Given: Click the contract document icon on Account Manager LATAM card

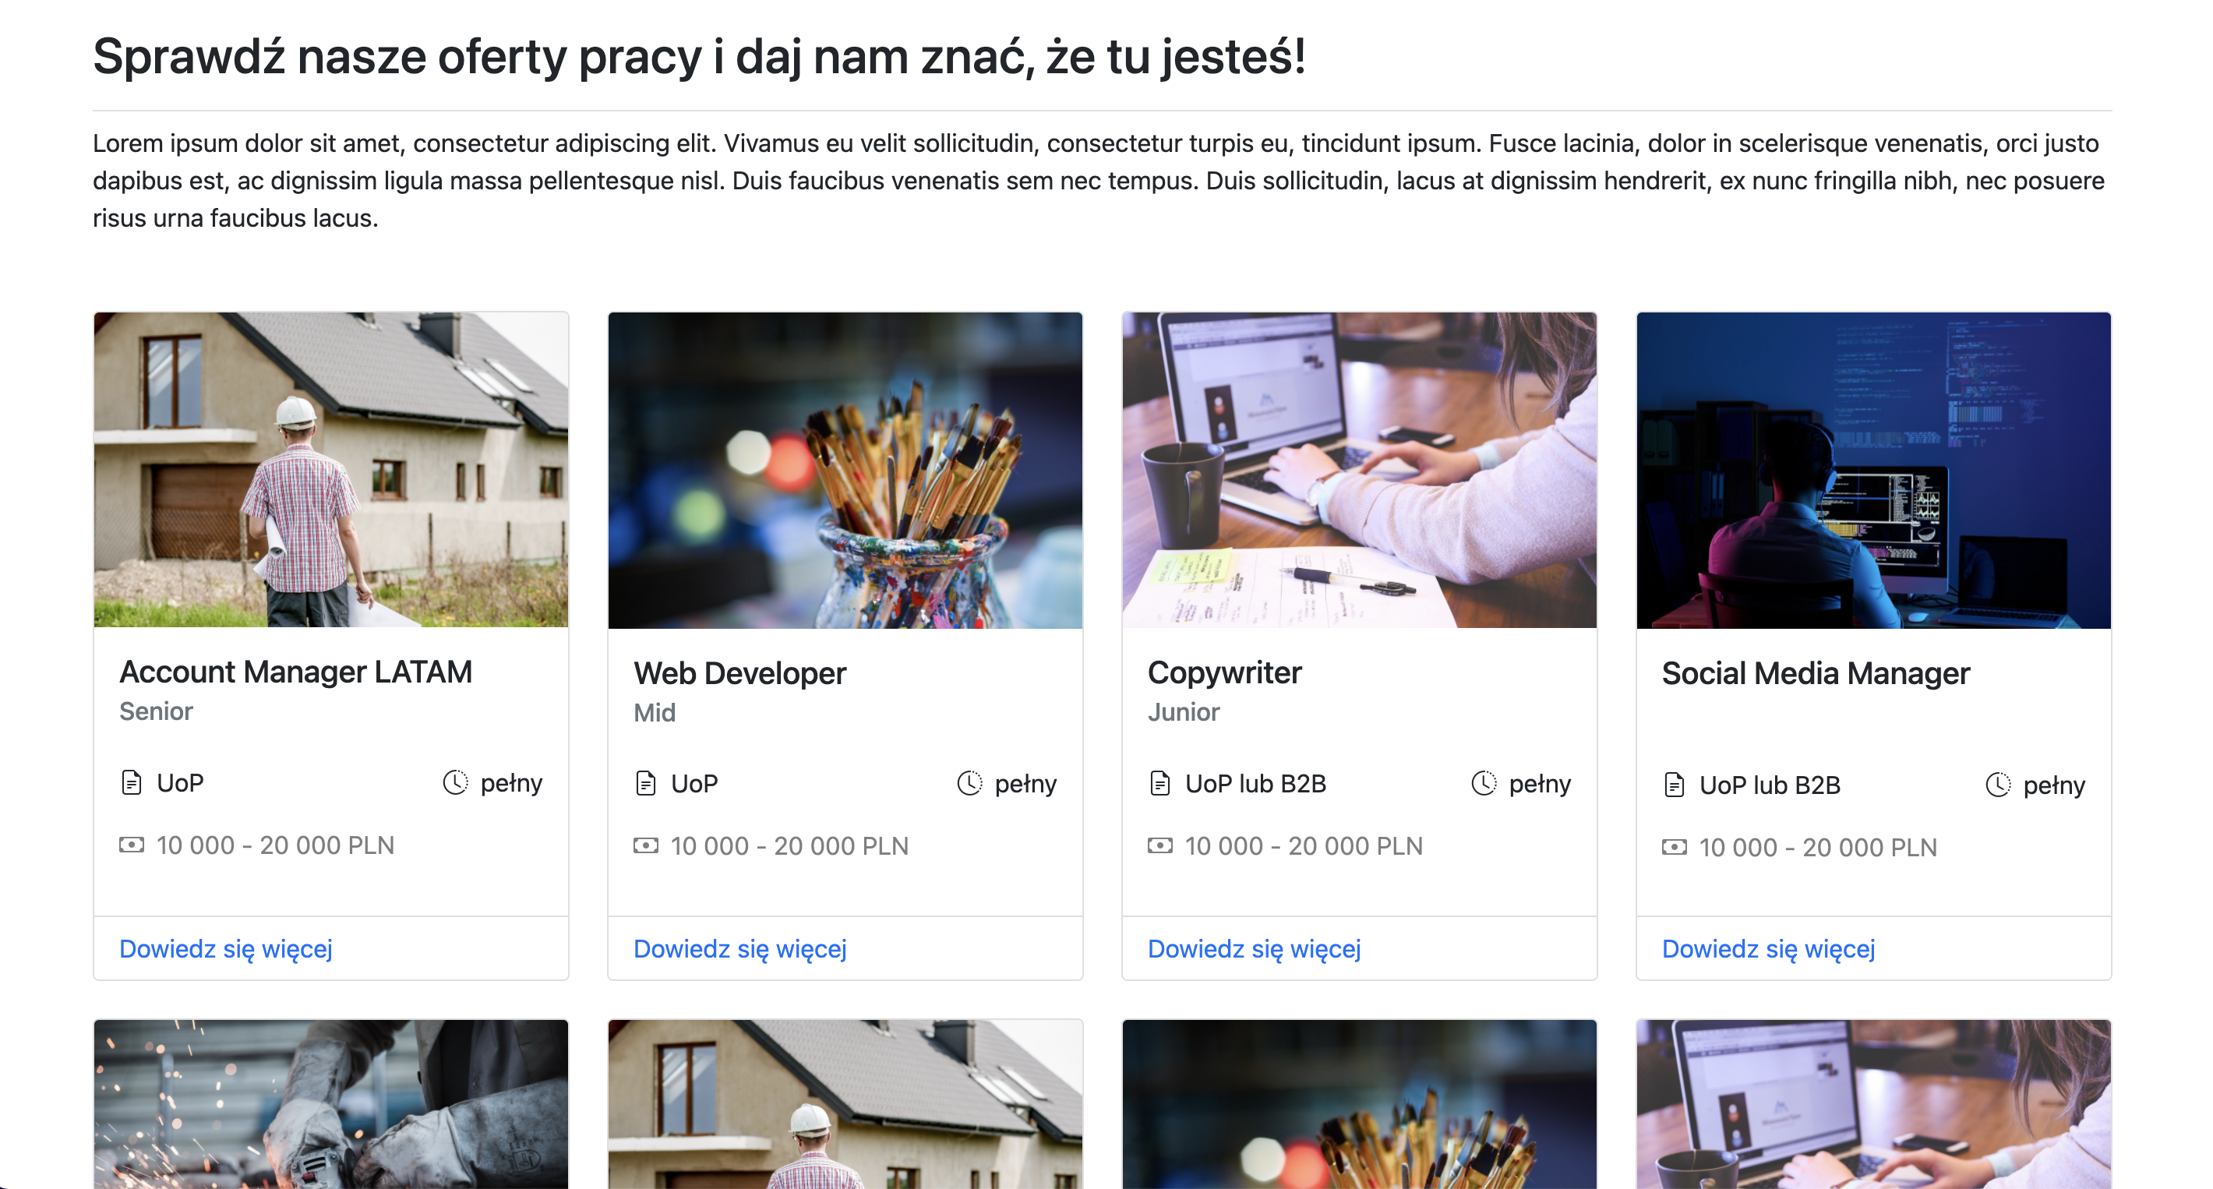Looking at the screenshot, I should point(132,782).
